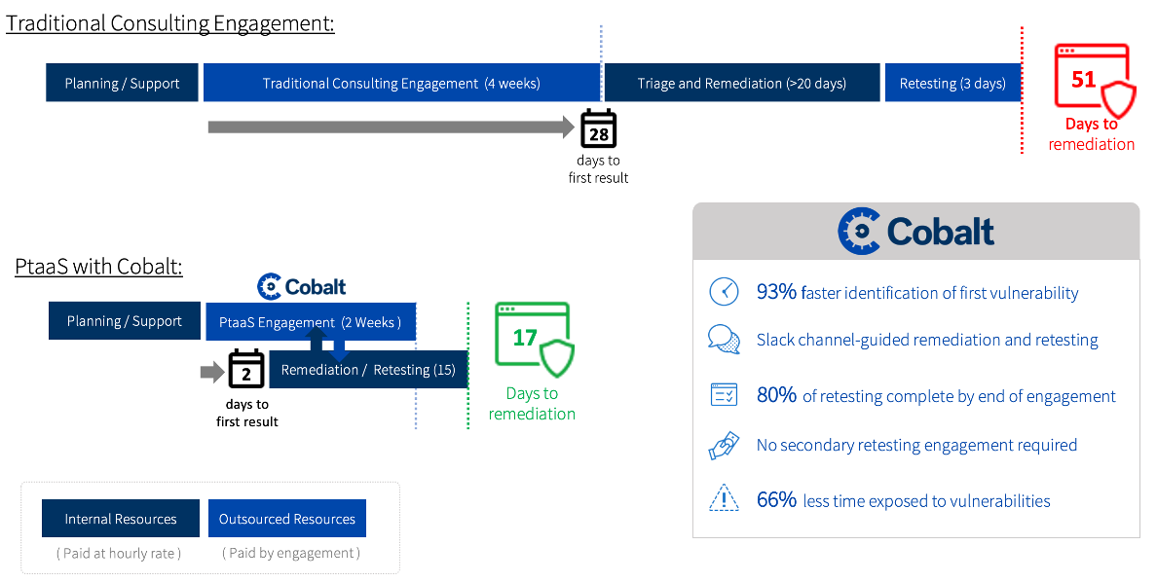Click the up-down arrows between PtaaS and Remediation
Screen dimensions: 1157x582
tap(327, 346)
